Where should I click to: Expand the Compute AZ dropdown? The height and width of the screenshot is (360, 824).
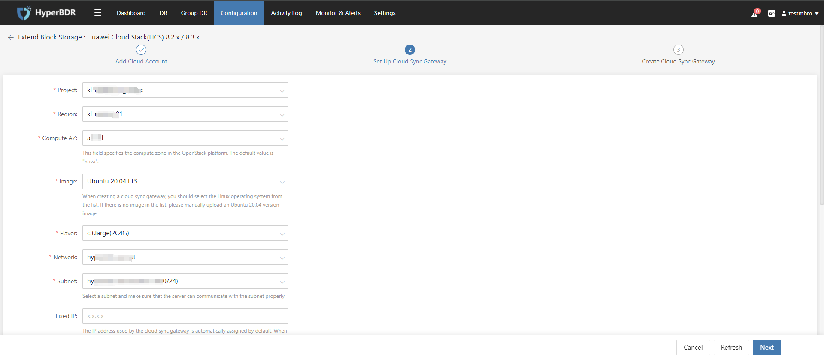[x=185, y=138]
